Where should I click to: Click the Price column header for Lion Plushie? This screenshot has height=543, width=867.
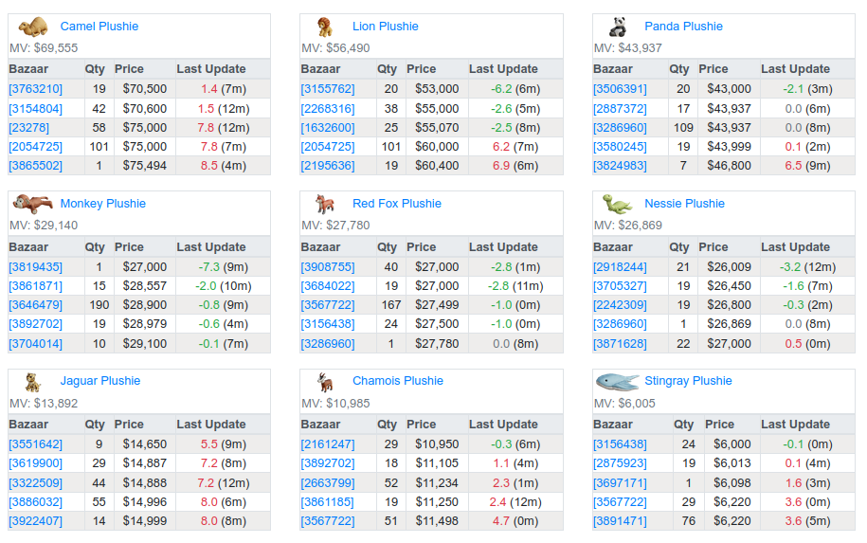click(x=422, y=69)
